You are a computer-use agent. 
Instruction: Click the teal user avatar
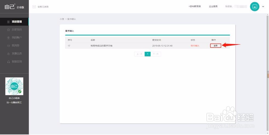tap(254, 7)
